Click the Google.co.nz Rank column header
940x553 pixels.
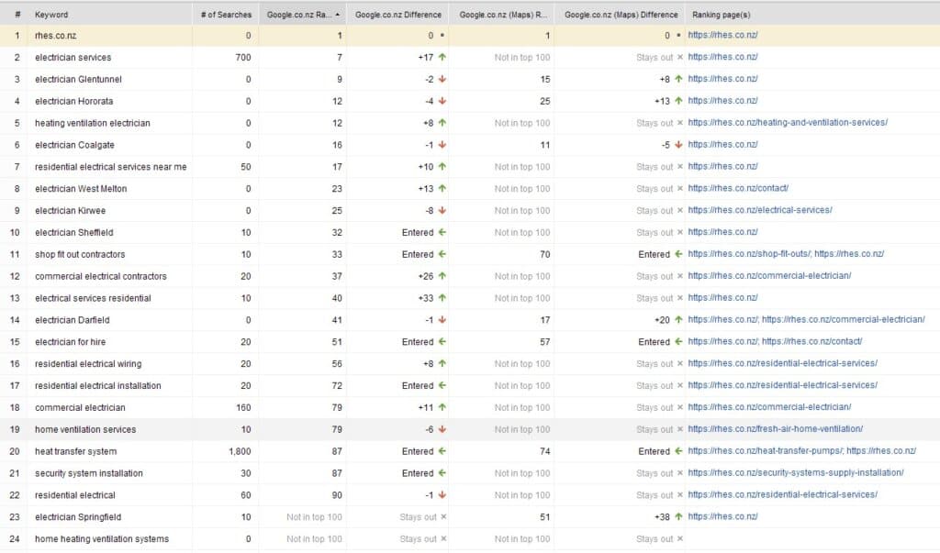(x=298, y=15)
